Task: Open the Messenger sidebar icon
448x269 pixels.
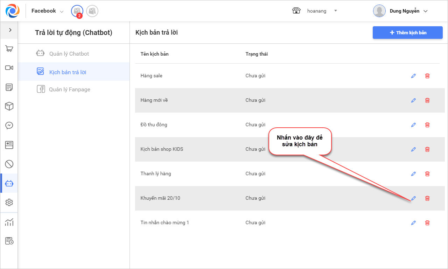Action: coord(9,125)
